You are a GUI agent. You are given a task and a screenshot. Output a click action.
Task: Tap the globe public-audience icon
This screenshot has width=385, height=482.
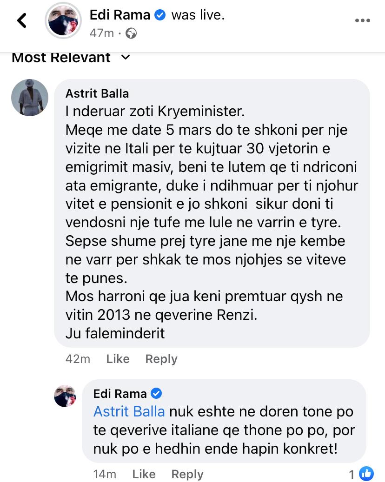pyautogui.click(x=131, y=33)
